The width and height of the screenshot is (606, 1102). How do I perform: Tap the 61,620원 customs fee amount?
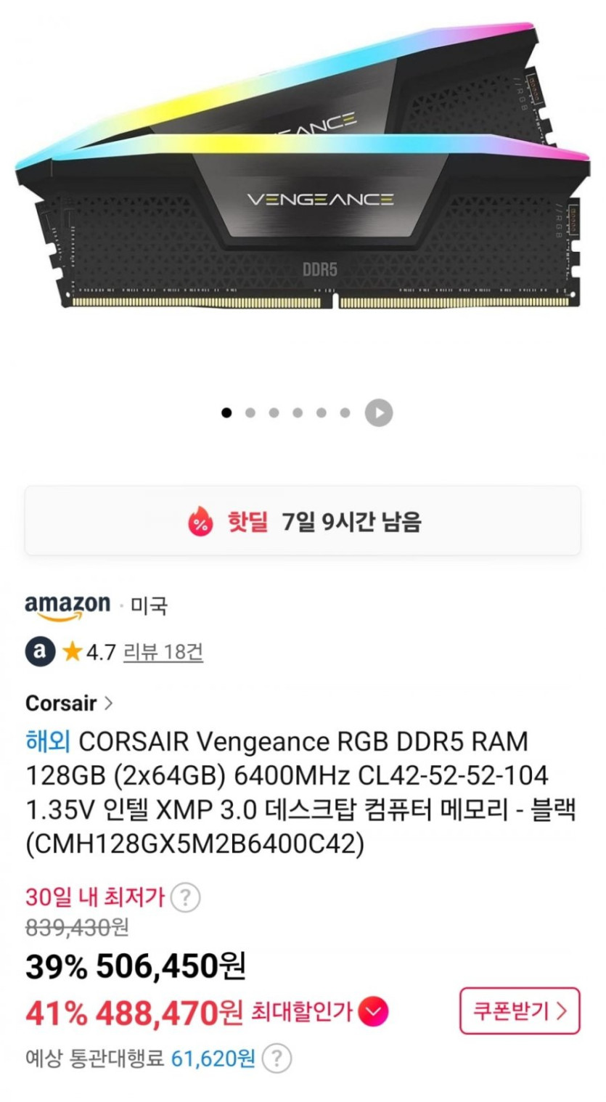click(213, 1060)
